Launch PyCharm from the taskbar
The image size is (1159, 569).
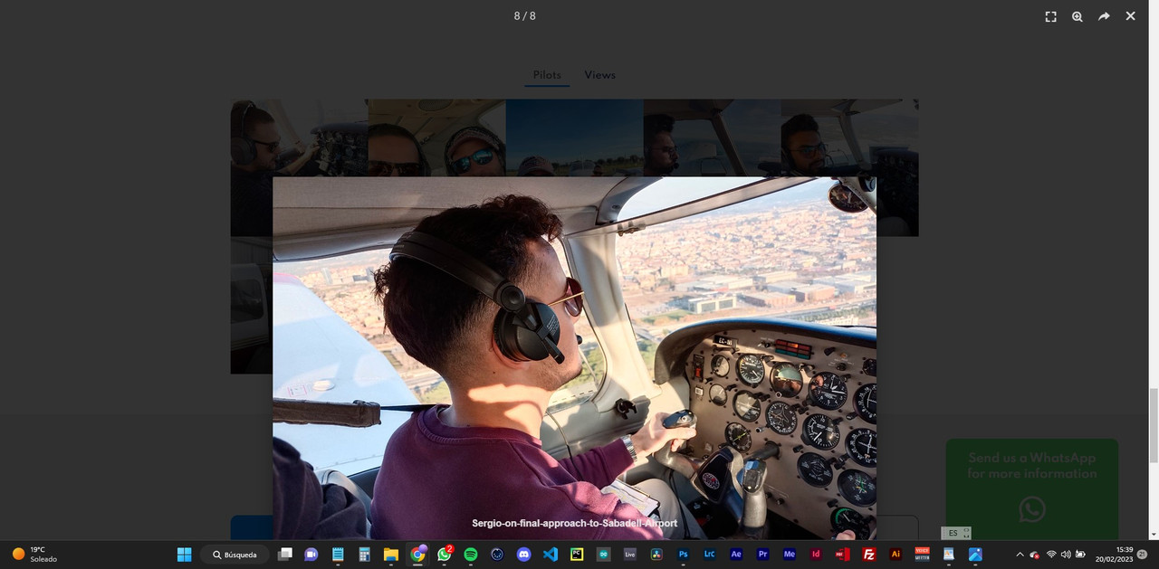point(577,555)
